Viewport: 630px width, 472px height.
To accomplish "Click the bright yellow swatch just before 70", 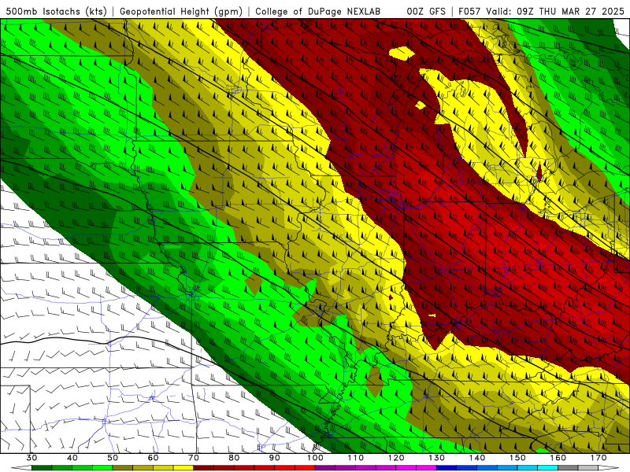I will point(183,468).
